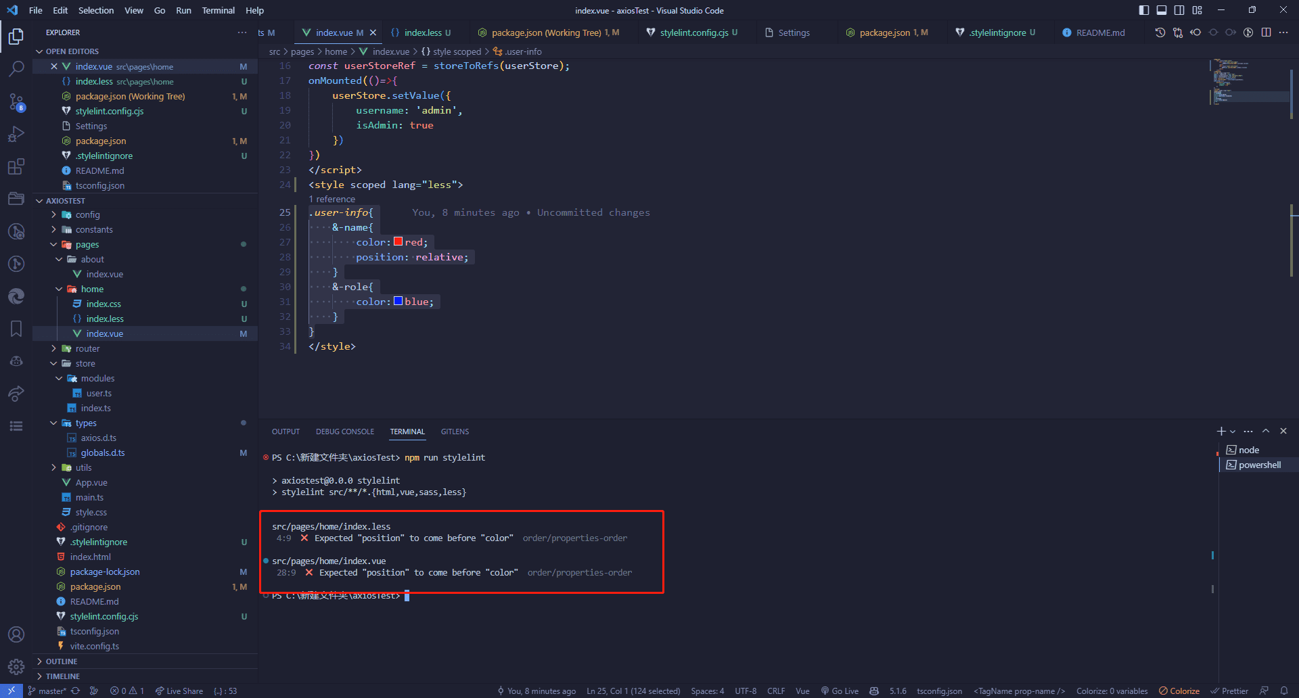Open Explorer More Actions ellipsis
1299x698 pixels.
[x=242, y=32]
